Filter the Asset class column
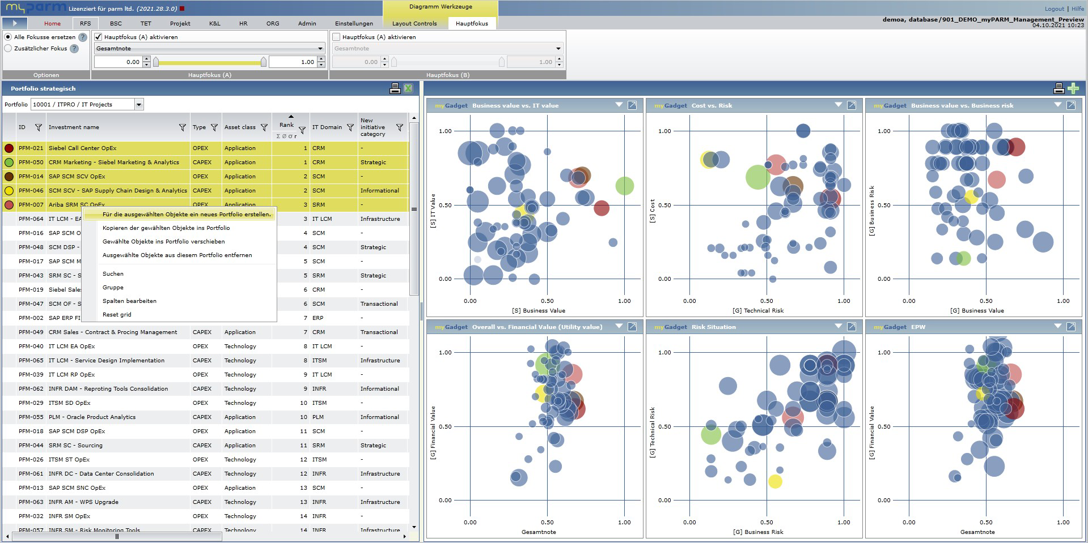This screenshot has height=543, width=1088. coord(264,127)
